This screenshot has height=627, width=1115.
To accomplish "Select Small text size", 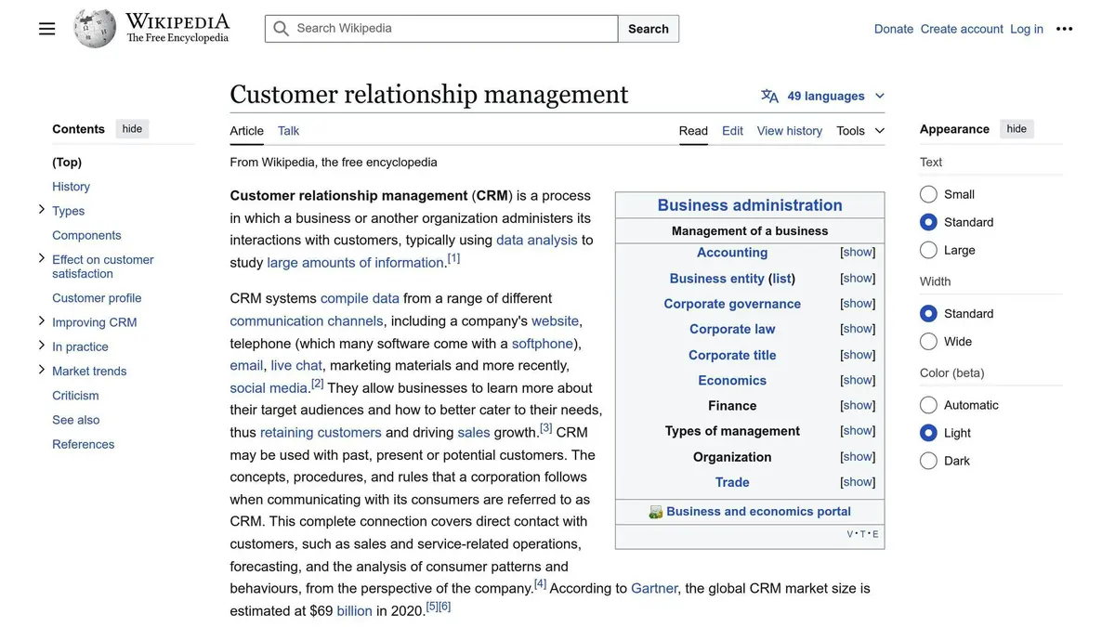I will tap(928, 194).
